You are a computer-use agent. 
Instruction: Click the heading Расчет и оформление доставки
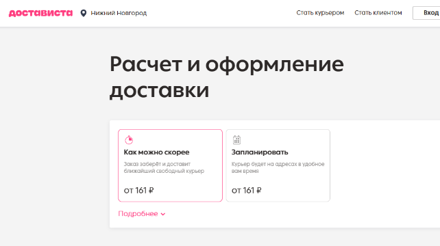(226, 77)
